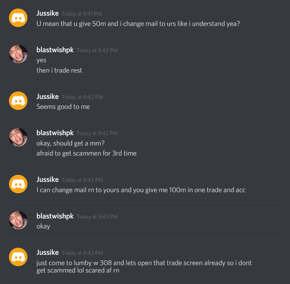This screenshot has width=290, height=284.
Task: Click Jussike's avatar on the lumby w 308 message
Action: 18,257
